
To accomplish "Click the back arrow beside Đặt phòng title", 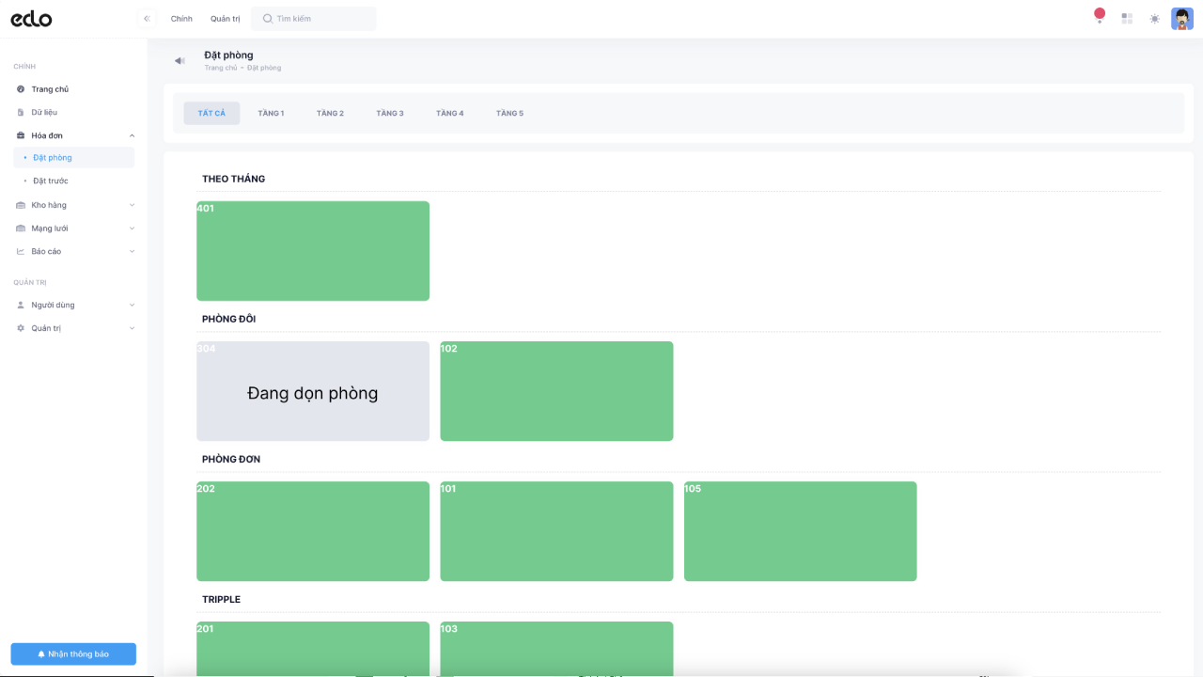I will pos(180,61).
